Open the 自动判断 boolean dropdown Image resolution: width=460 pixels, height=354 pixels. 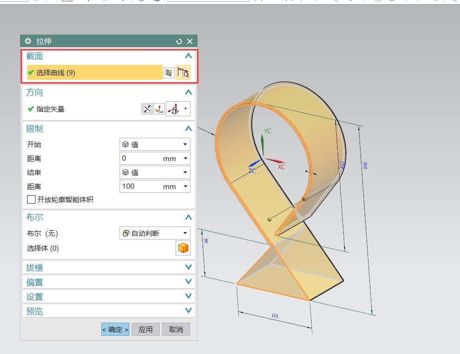coord(155,233)
